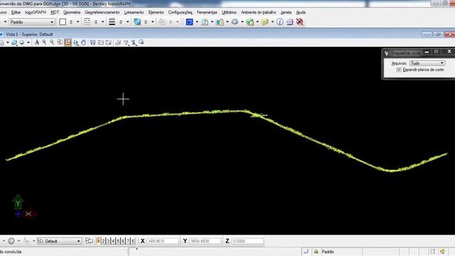Image resolution: width=455 pixels, height=256 pixels.
Task: Click the display style globe icon
Action: 14,43
